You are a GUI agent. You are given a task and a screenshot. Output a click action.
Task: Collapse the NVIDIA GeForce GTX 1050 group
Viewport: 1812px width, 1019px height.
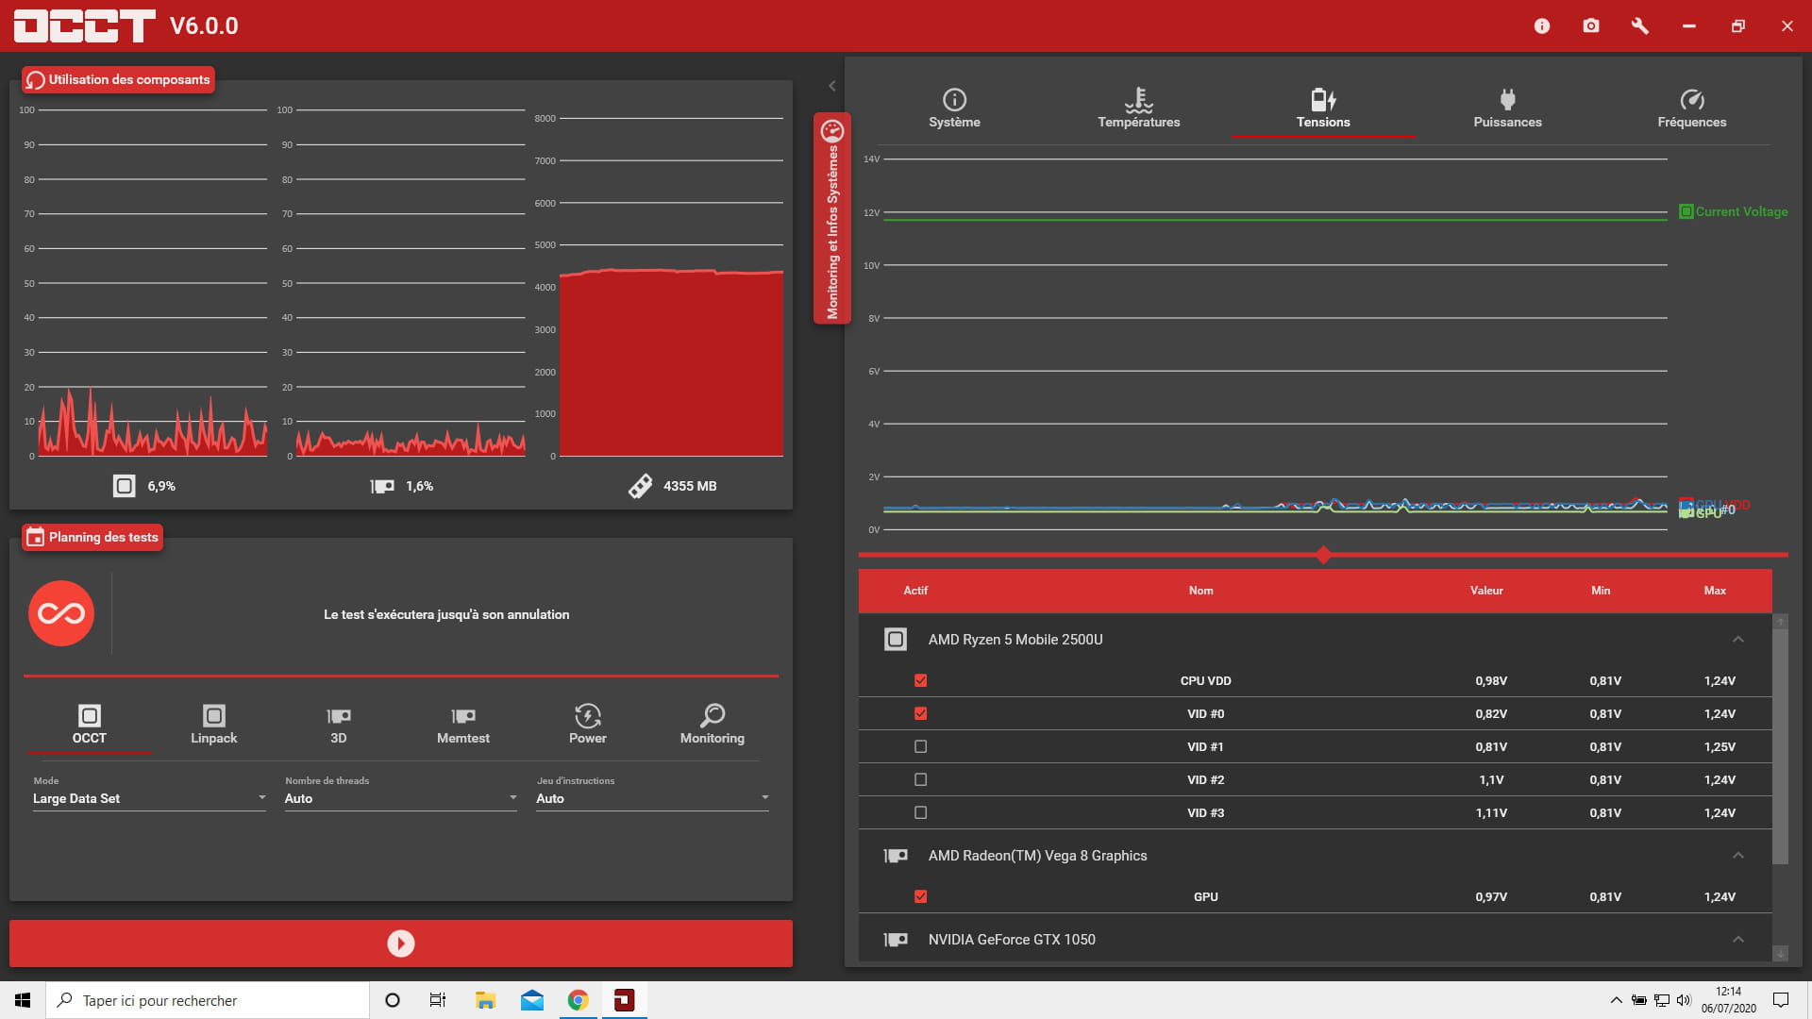pos(1738,940)
